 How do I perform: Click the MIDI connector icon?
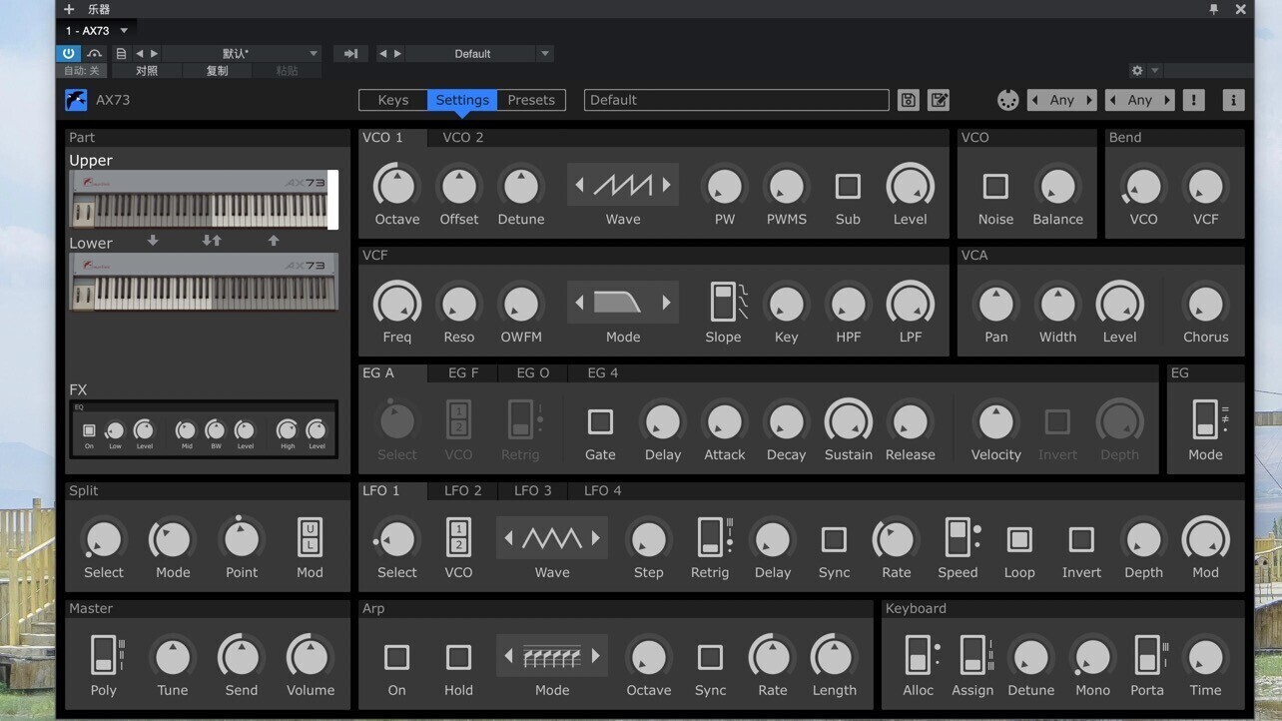click(1007, 100)
